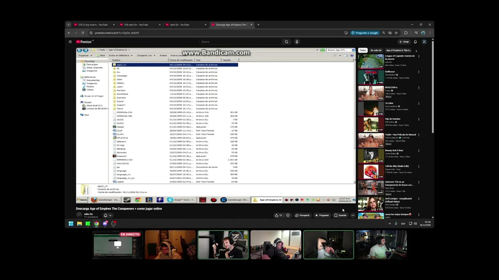Open more actions ellipsis below video
The width and height of the screenshot is (499, 280).
click(x=353, y=215)
